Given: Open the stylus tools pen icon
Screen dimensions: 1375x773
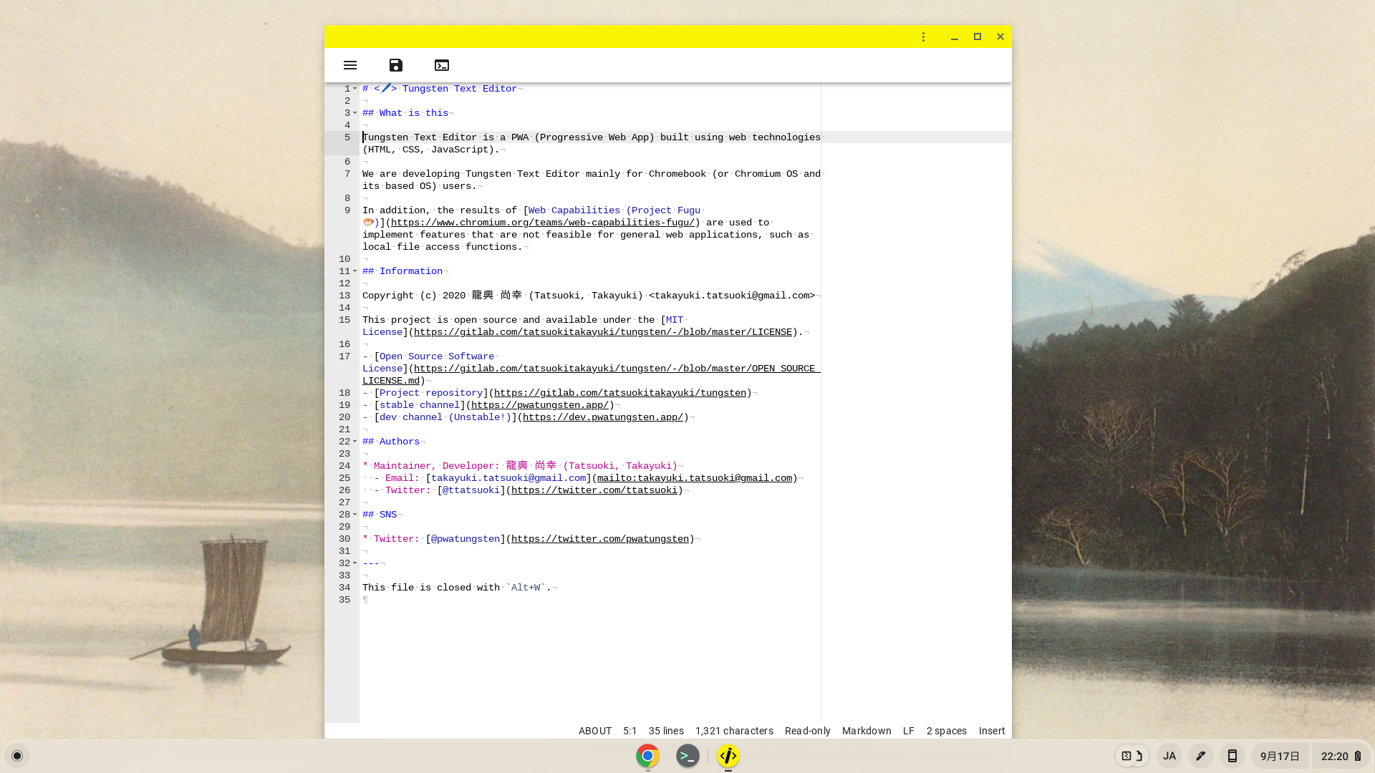Looking at the screenshot, I should (x=1201, y=756).
